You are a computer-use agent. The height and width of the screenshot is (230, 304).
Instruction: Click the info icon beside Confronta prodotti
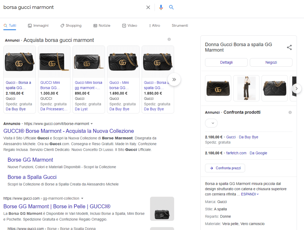[x=290, y=112]
